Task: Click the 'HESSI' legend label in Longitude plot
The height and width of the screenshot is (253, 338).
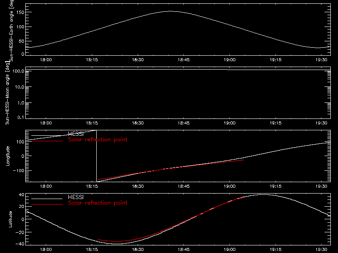Action: pos(76,134)
